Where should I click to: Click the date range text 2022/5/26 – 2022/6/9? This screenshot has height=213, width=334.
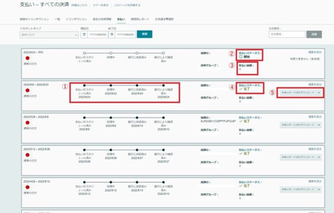36,116
